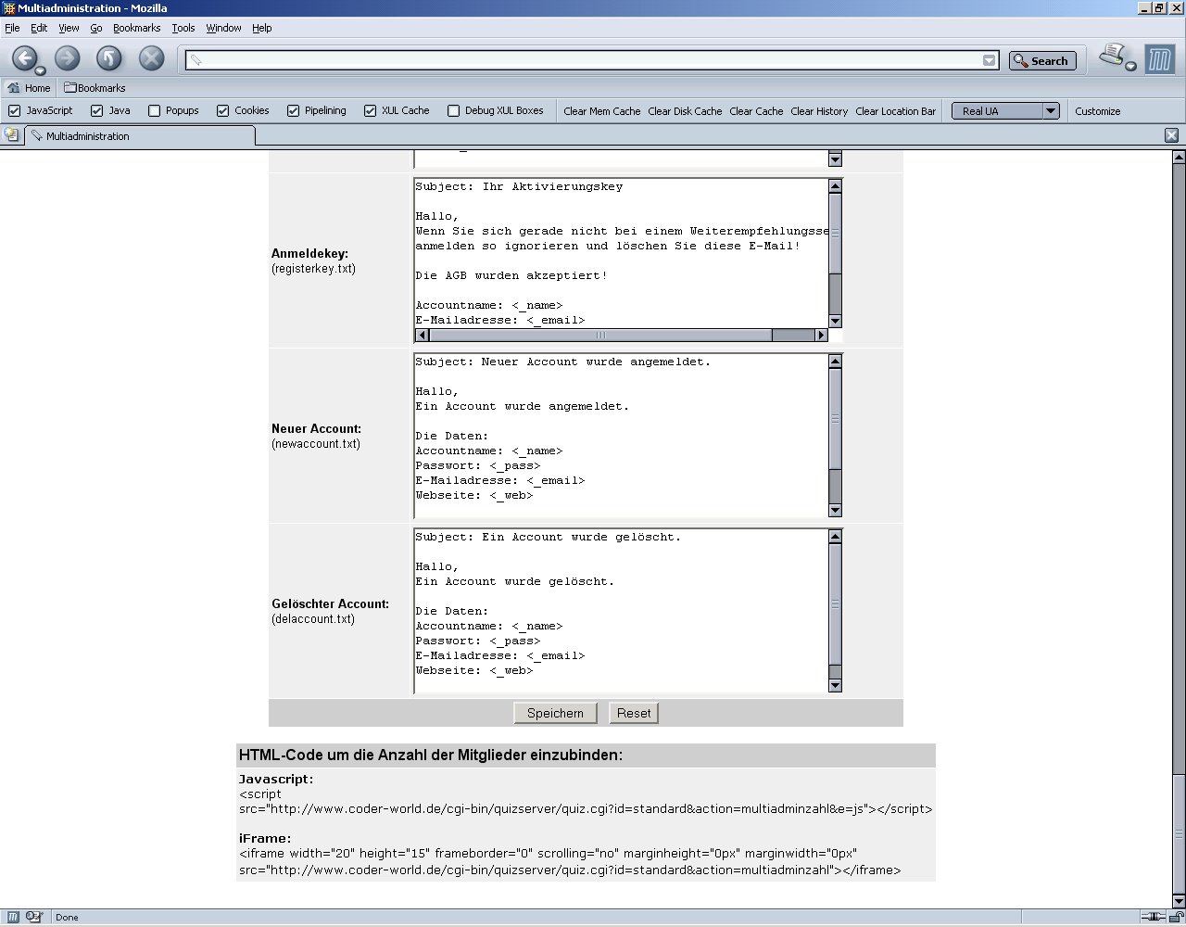Open the File menu
Screen dimensions: 1186x927
point(12,28)
